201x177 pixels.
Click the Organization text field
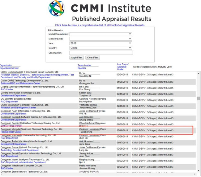tap(101, 53)
